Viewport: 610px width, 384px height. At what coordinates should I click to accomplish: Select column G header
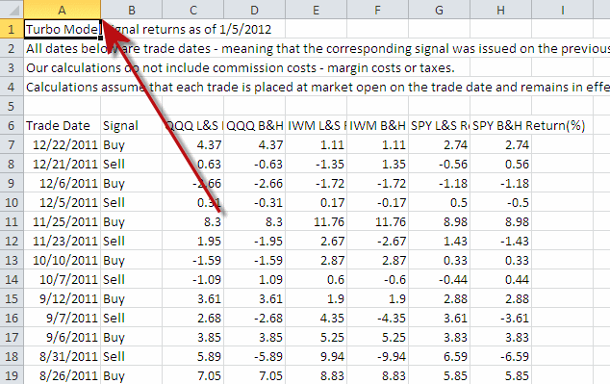[439, 10]
